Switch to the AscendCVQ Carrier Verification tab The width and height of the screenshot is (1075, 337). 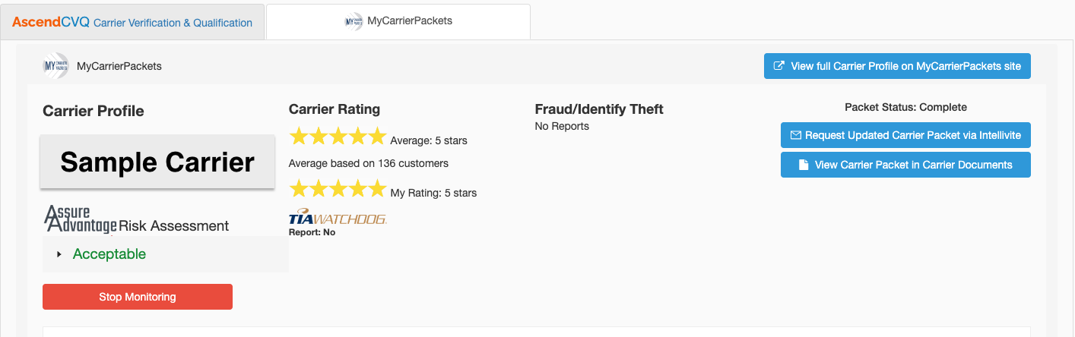132,22
